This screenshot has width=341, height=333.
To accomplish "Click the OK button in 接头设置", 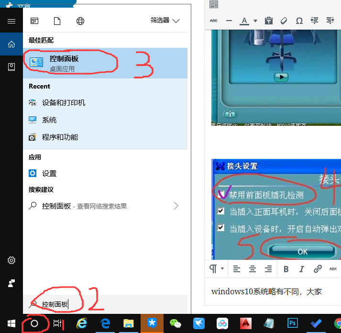I will pos(303,252).
